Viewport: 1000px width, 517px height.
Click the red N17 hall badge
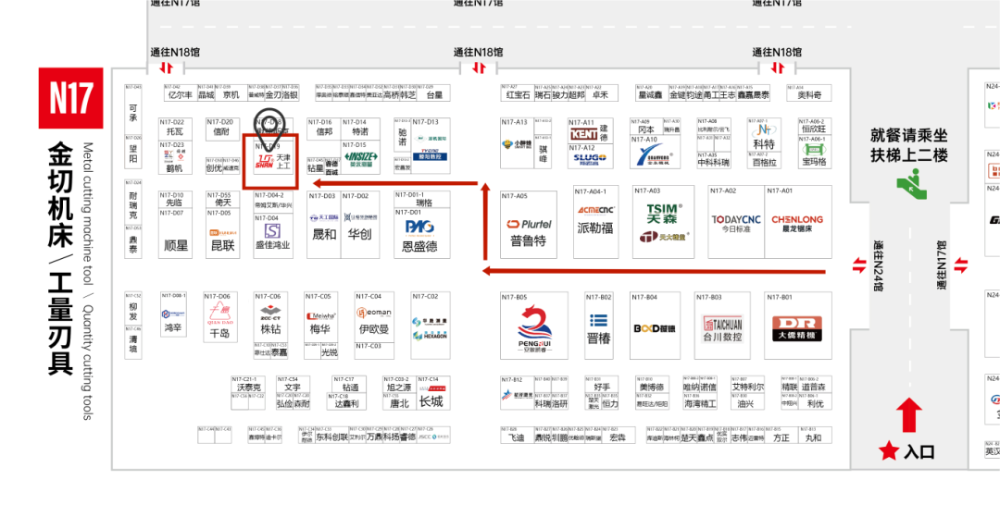(70, 98)
